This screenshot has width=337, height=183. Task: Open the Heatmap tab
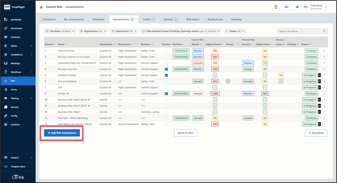[x=236, y=19]
